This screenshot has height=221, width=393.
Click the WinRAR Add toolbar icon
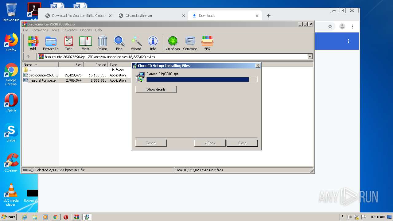[33, 43]
